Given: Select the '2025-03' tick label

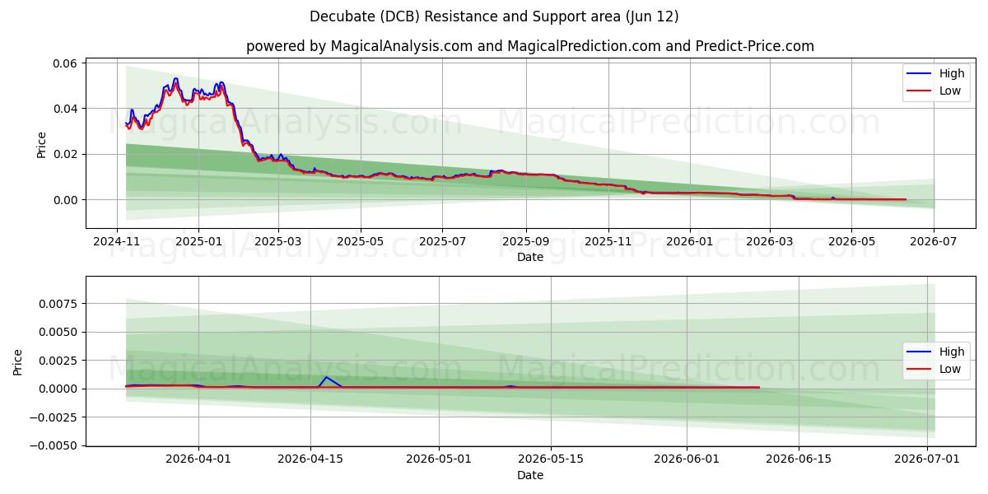Looking at the screenshot, I should (x=278, y=242).
